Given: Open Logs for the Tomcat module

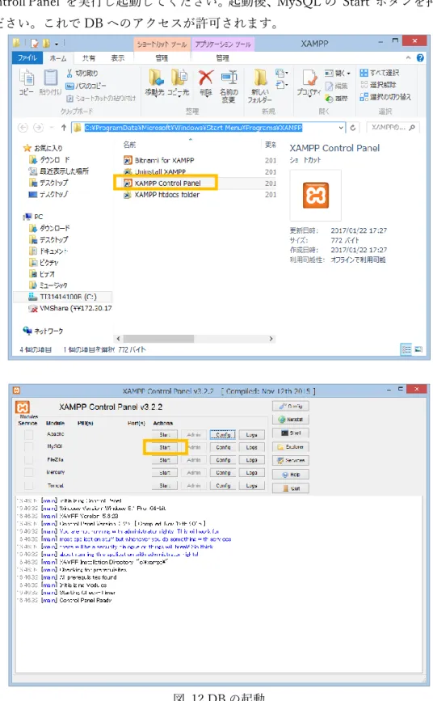Looking at the screenshot, I should 251,485.
